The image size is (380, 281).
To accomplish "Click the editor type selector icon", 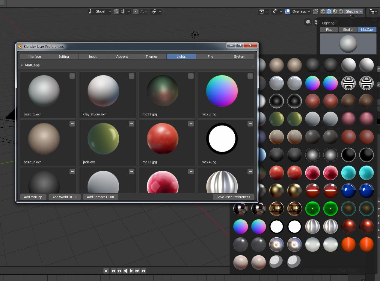I will (x=373, y=11).
